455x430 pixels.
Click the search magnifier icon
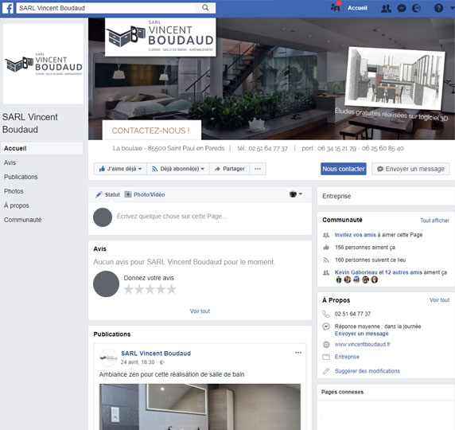(205, 8)
